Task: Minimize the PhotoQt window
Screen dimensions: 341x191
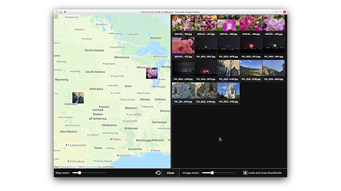Action: coord(276,12)
